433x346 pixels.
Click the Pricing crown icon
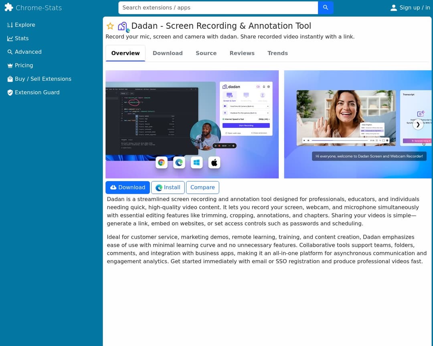[x=10, y=65]
